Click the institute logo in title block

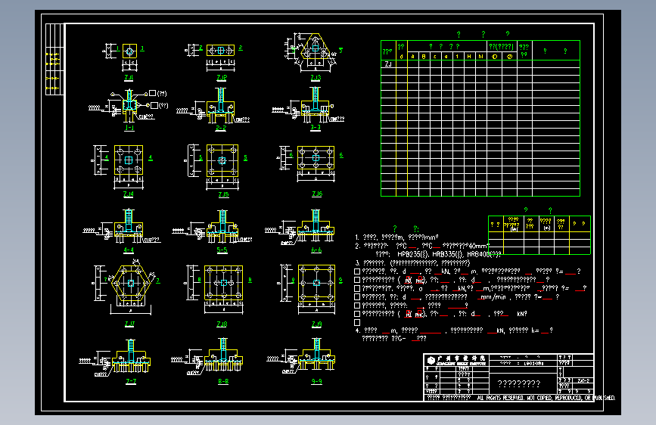click(431, 360)
